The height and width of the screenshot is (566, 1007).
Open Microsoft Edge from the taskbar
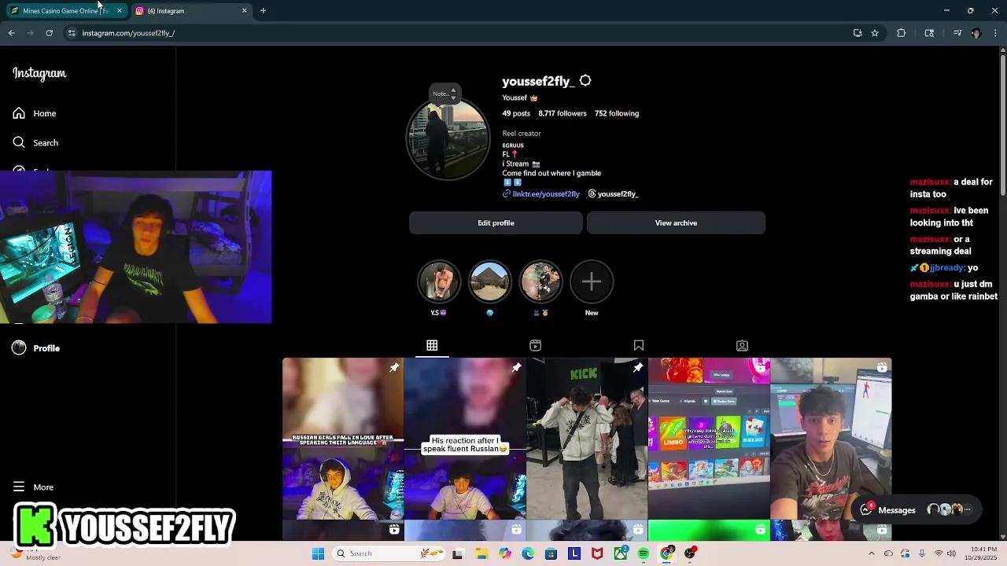click(528, 554)
